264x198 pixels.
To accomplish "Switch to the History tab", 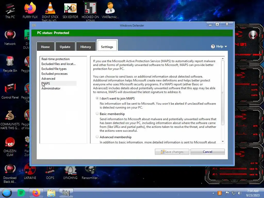I will coord(86,46).
